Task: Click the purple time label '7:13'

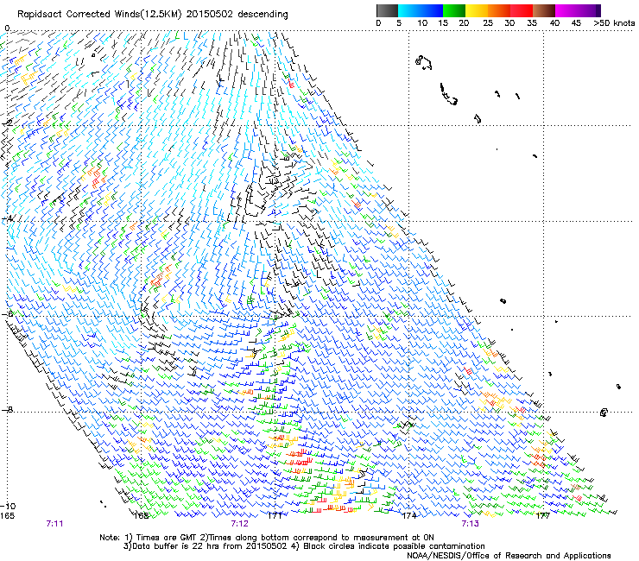Action: tap(471, 524)
